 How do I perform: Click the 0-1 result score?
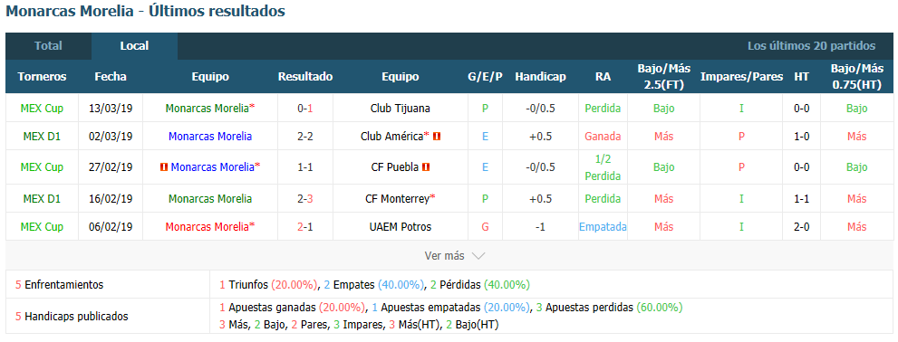click(x=305, y=108)
